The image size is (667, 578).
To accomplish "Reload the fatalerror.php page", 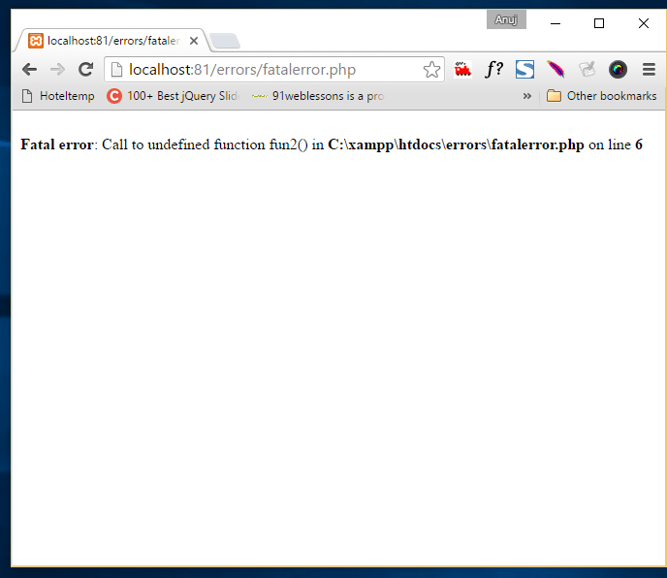I will tap(85, 69).
